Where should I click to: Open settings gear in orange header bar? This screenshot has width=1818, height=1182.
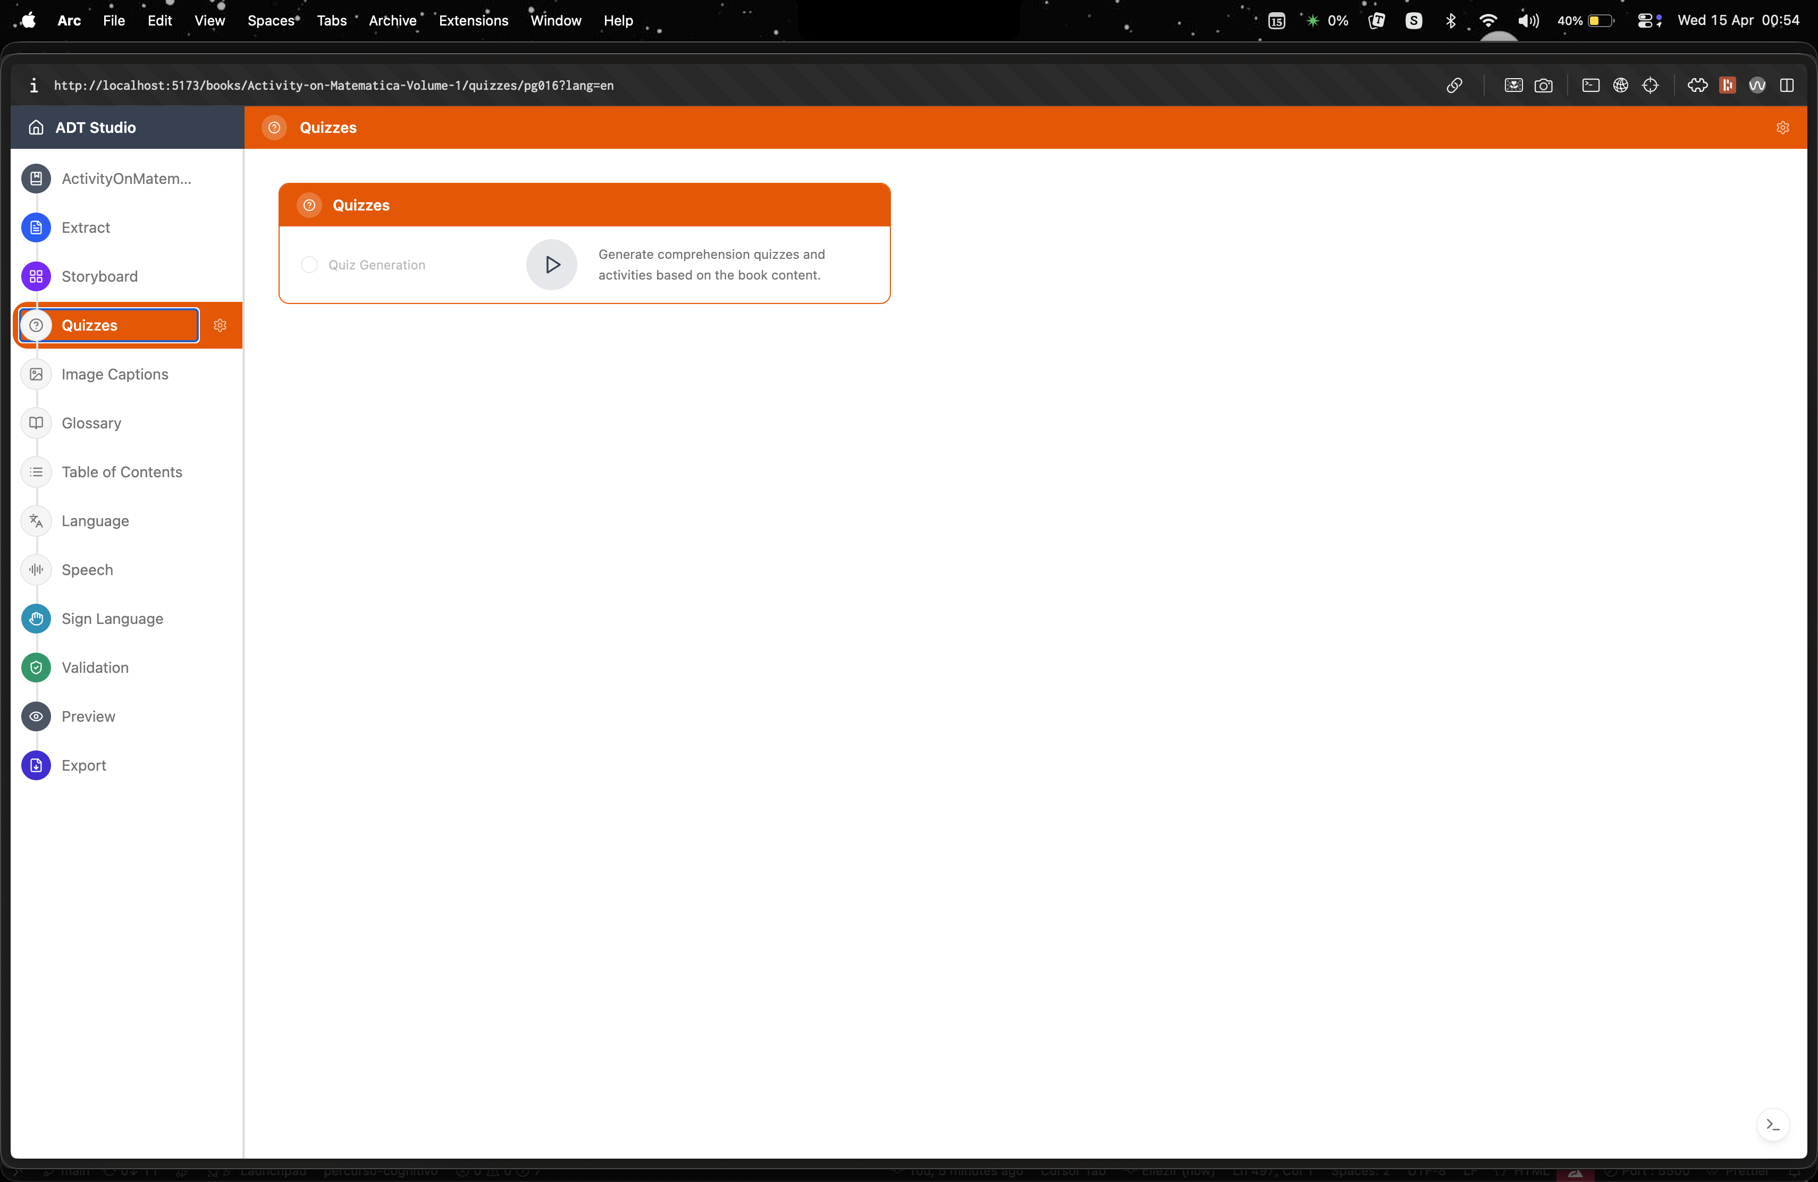(1783, 128)
